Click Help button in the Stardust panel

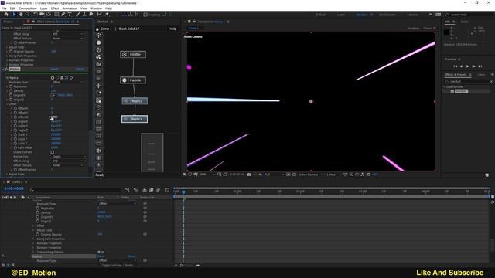click(173, 29)
